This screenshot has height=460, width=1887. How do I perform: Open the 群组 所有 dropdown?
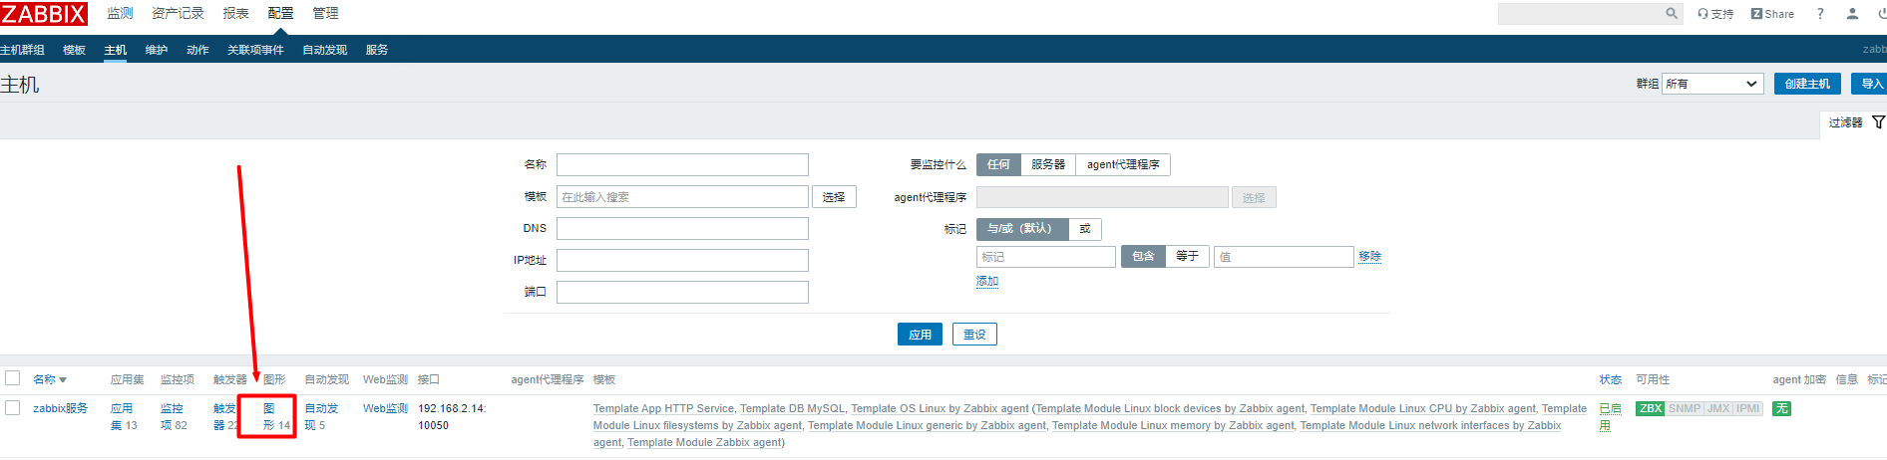[1712, 84]
